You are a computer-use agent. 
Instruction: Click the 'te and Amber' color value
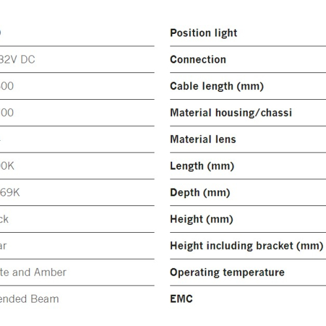pos(33,273)
